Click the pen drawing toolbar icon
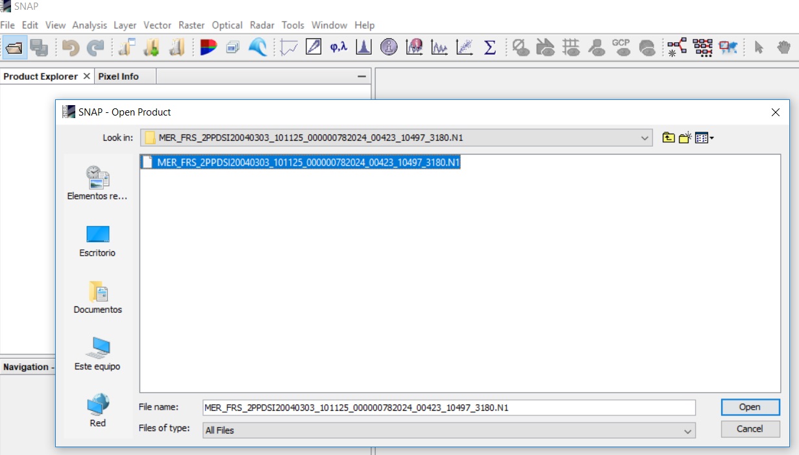This screenshot has height=455, width=799. [313, 47]
